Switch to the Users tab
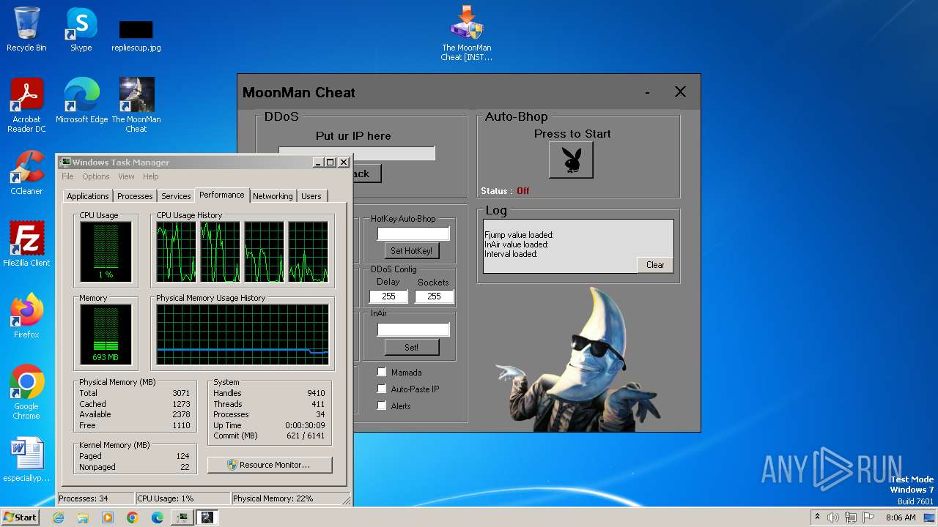Viewport: 938px width, 527px height. pos(311,196)
